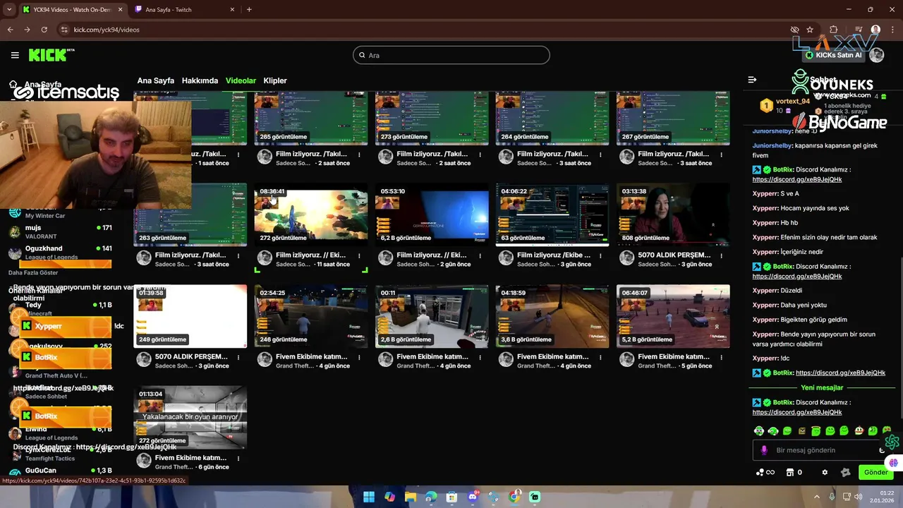The width and height of the screenshot is (903, 508).
Task: Open Oguzkhand channel in sidebar
Action: point(60,252)
